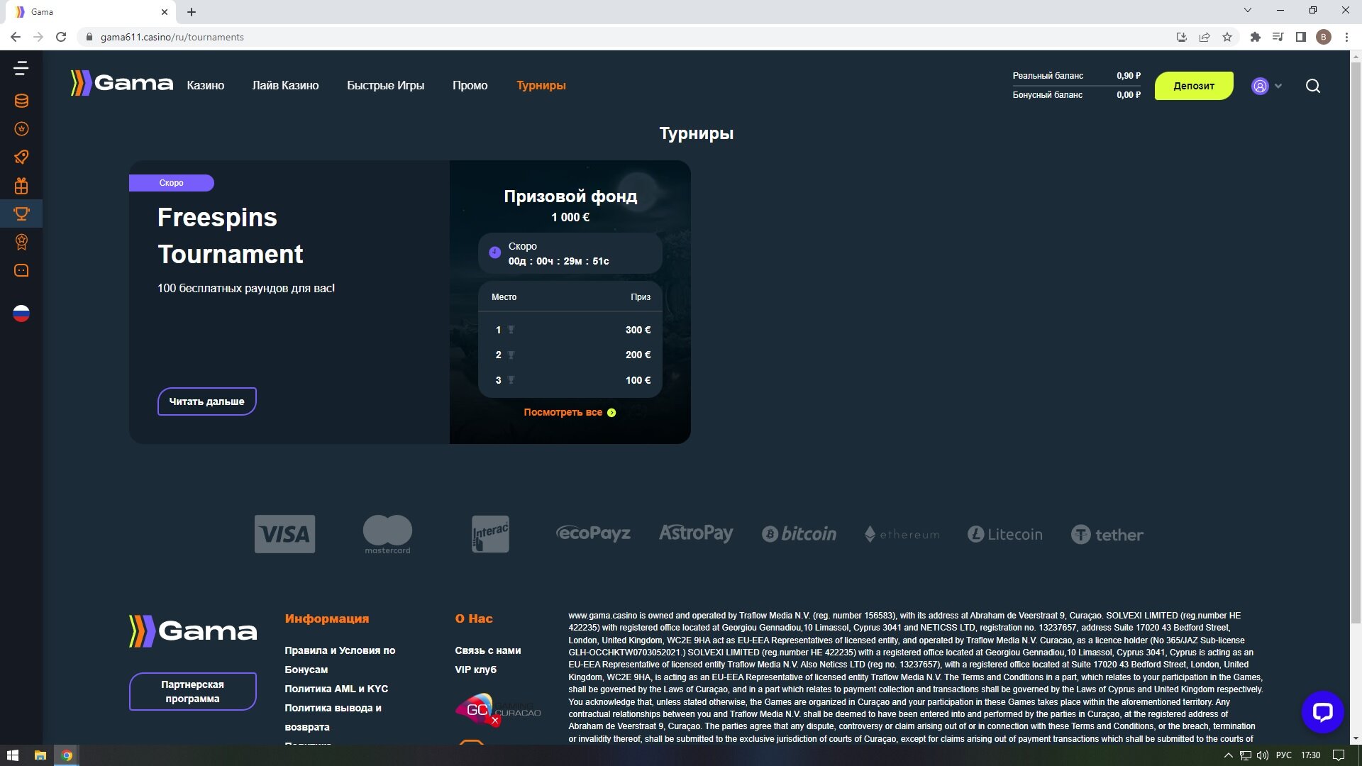
Task: Open the hamburger menu in sidebar
Action: 21,69
